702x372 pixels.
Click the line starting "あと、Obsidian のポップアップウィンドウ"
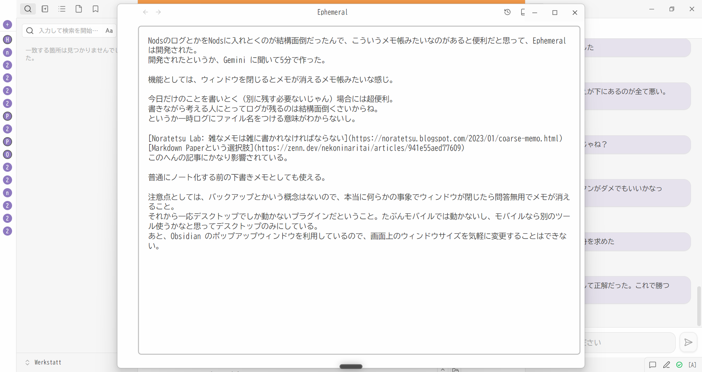[358, 241]
